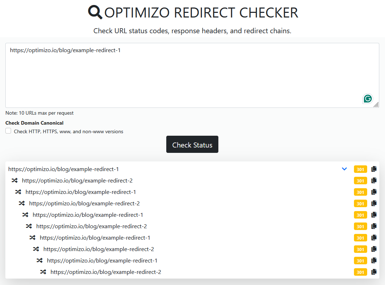The width and height of the screenshot is (385, 285).
Task: Click the 301 badge on the top result
Action: [x=360, y=169]
